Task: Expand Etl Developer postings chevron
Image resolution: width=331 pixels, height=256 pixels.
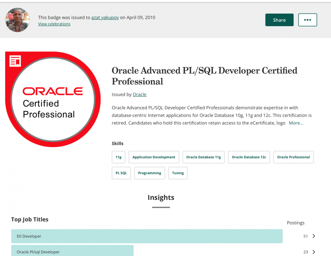Action: [314, 236]
